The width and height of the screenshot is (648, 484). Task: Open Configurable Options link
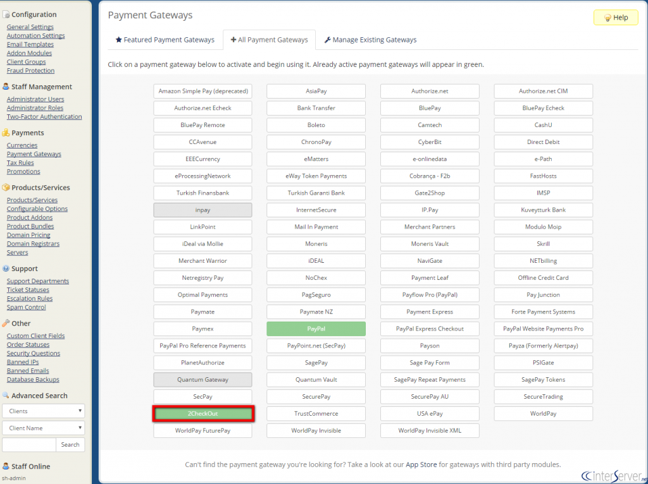pos(37,209)
